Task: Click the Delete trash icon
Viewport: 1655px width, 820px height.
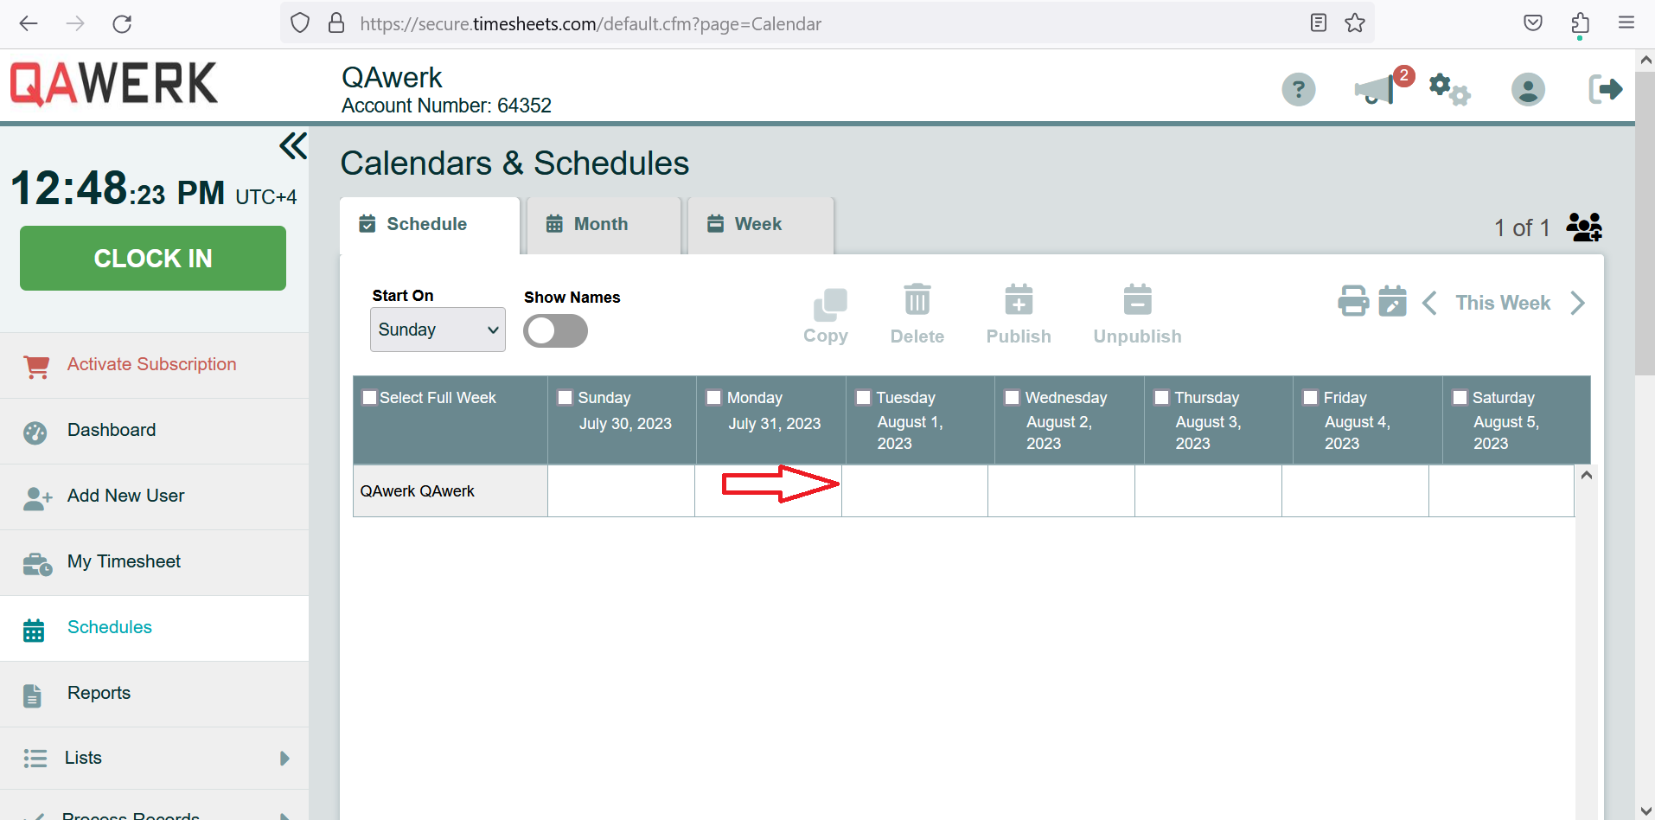Action: tap(917, 300)
